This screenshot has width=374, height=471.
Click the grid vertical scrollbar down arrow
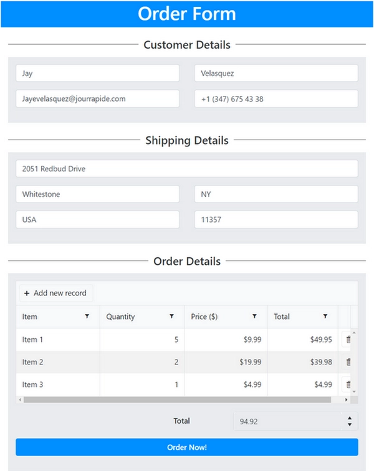(354, 392)
